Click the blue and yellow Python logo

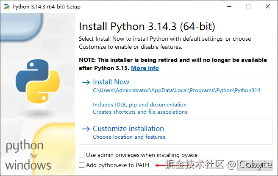[38, 81]
